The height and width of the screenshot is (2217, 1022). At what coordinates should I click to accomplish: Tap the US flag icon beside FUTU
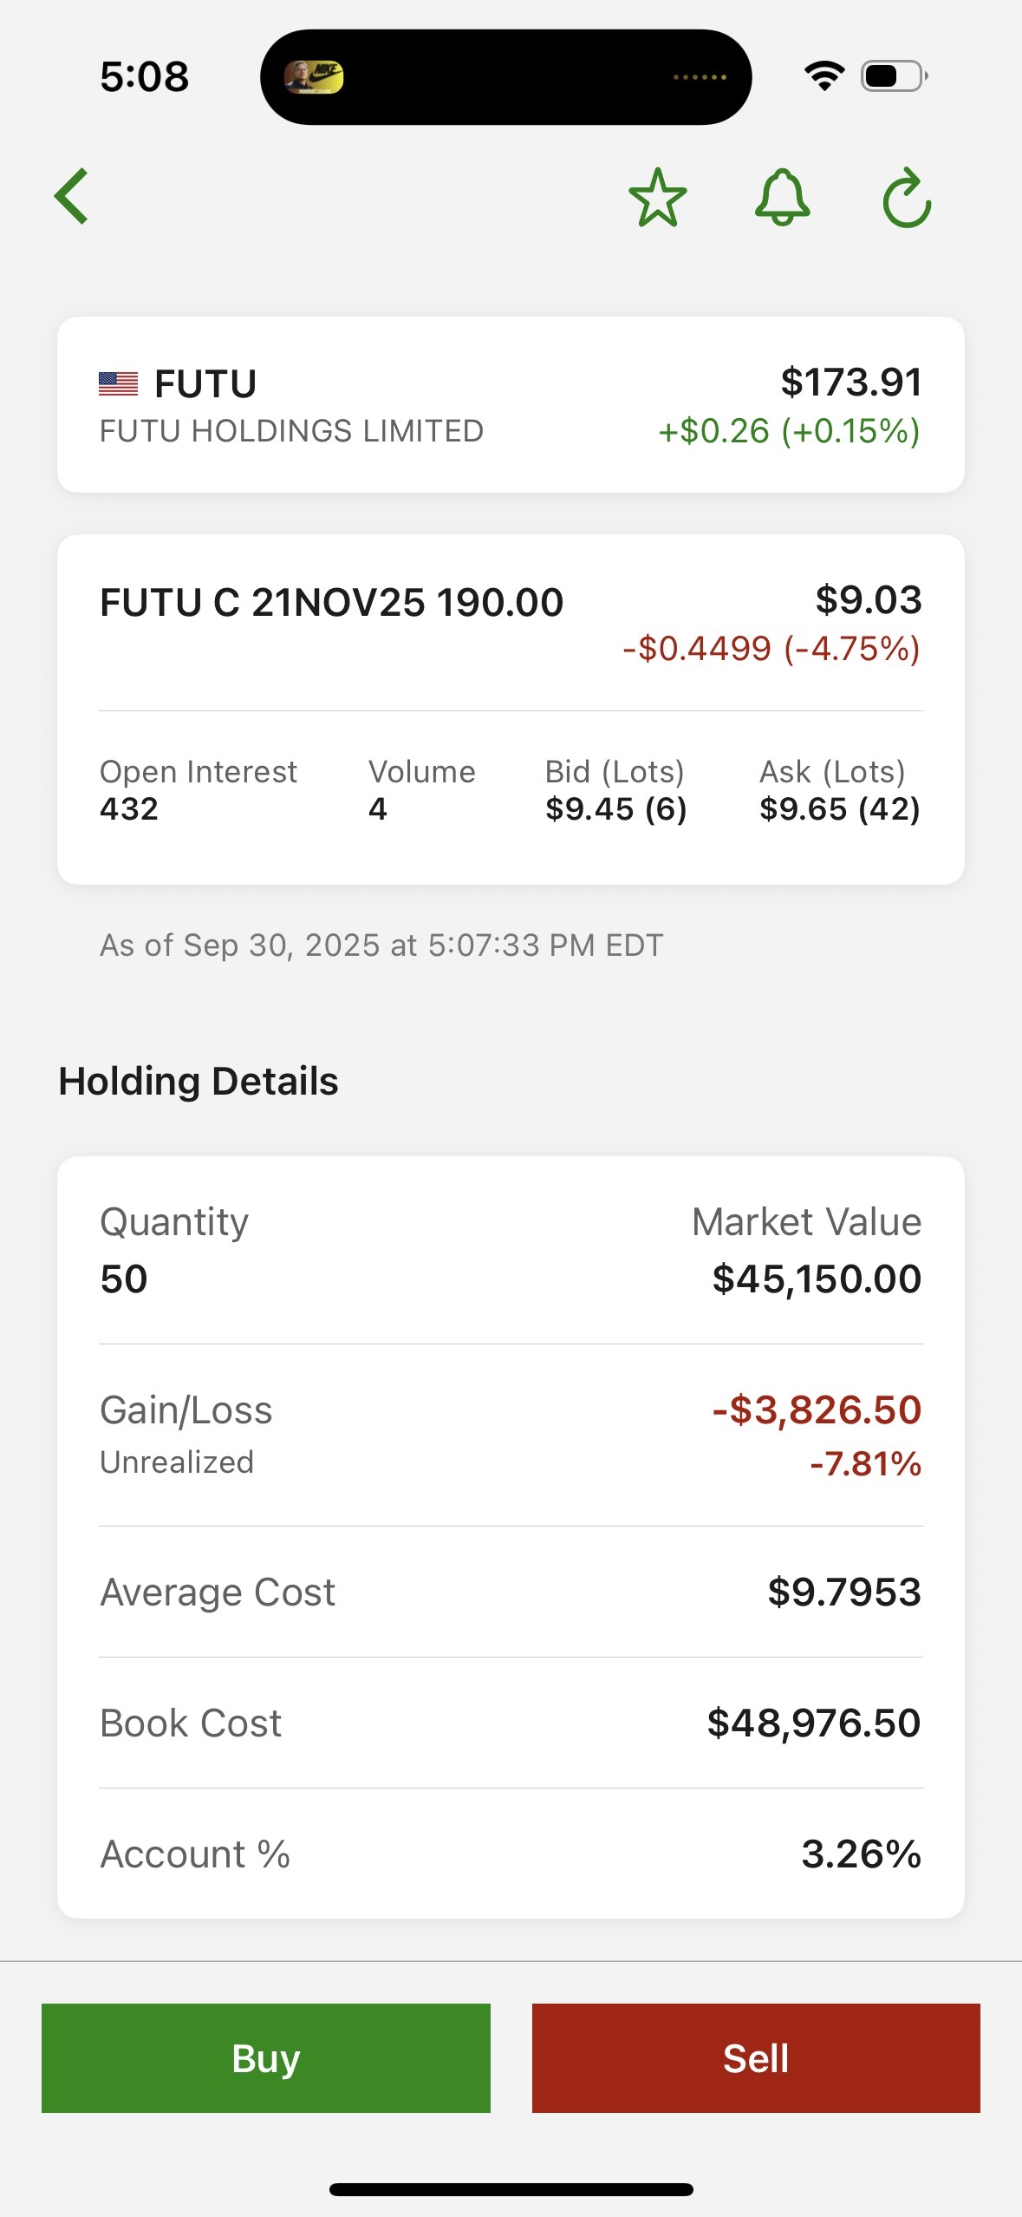point(119,383)
